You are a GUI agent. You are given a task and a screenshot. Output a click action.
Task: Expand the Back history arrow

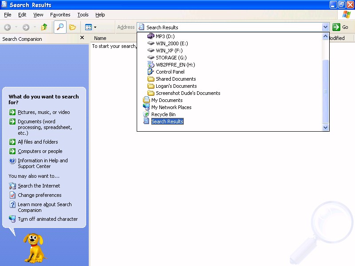[x=16, y=27]
